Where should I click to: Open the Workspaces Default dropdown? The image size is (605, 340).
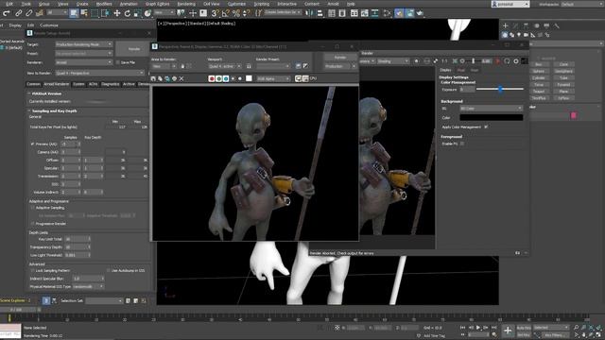tap(581, 4)
